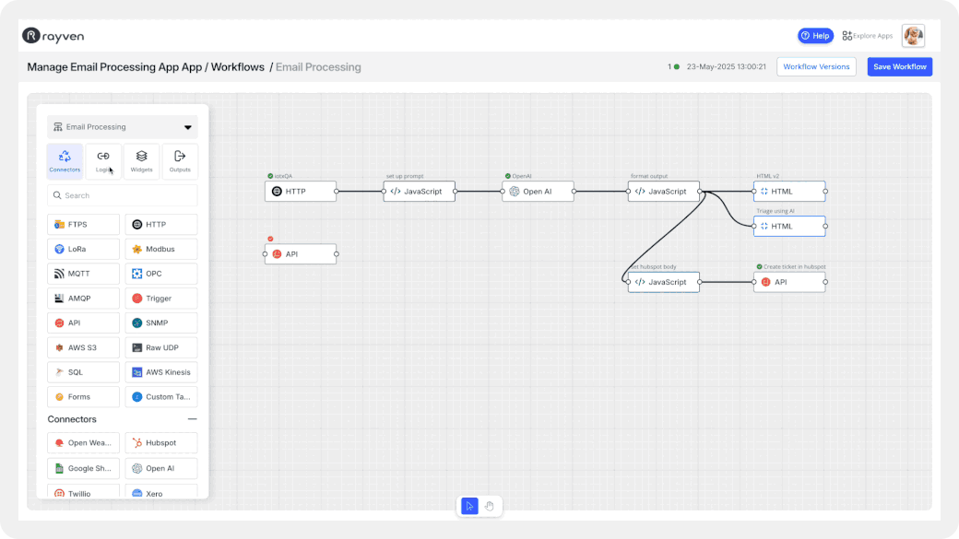The image size is (959, 539).
Task: Click Save Workflow
Action: [x=900, y=66]
